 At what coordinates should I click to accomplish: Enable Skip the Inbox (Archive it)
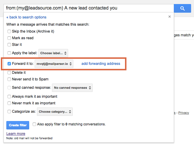pos(9,31)
